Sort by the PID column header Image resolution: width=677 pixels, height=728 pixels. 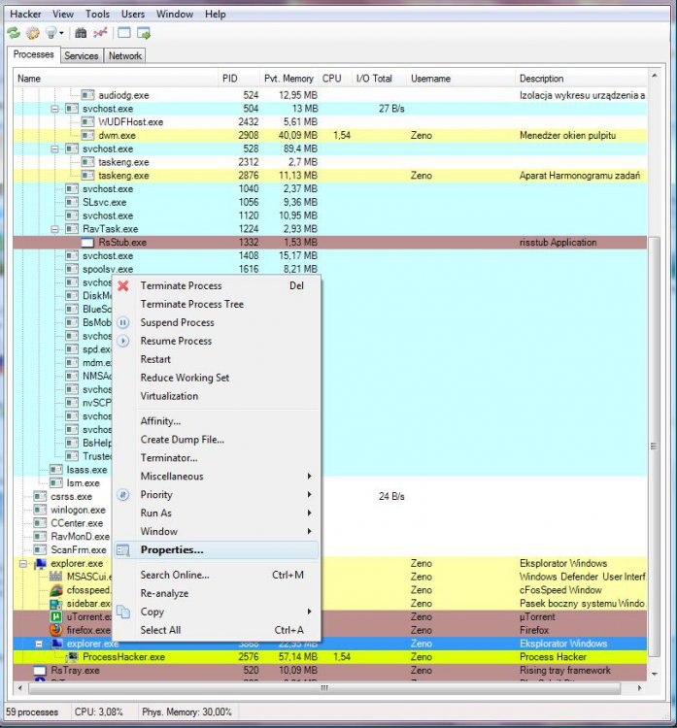[238, 78]
